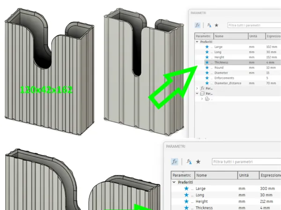Image resolution: width=281 pixels, height=210 pixels.
Task: Click the 152 mm expression value
Action: click(272, 57)
